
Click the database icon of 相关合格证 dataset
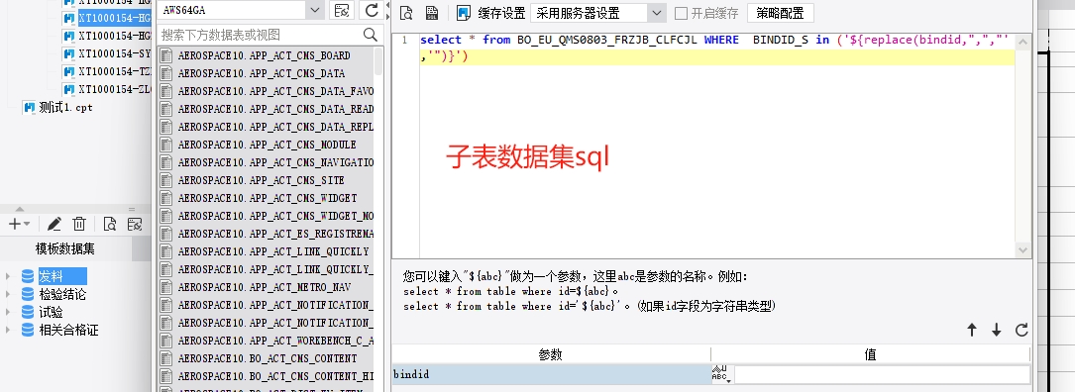pos(28,330)
